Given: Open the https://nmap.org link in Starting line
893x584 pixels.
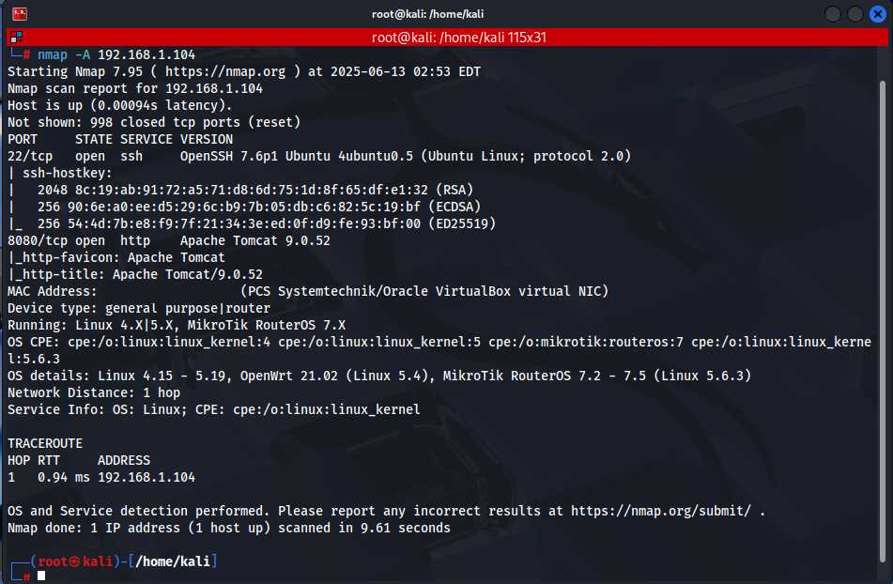Looking at the screenshot, I should (x=225, y=71).
